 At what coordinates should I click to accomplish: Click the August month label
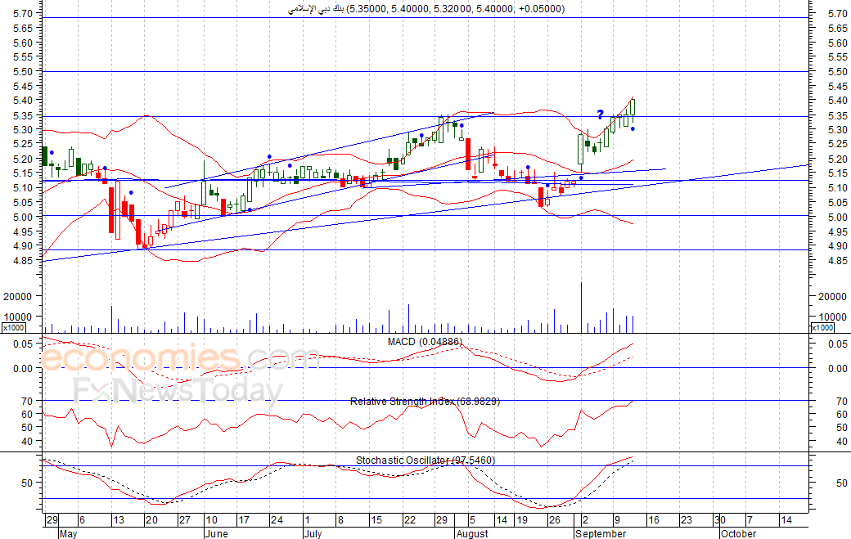pos(471,533)
